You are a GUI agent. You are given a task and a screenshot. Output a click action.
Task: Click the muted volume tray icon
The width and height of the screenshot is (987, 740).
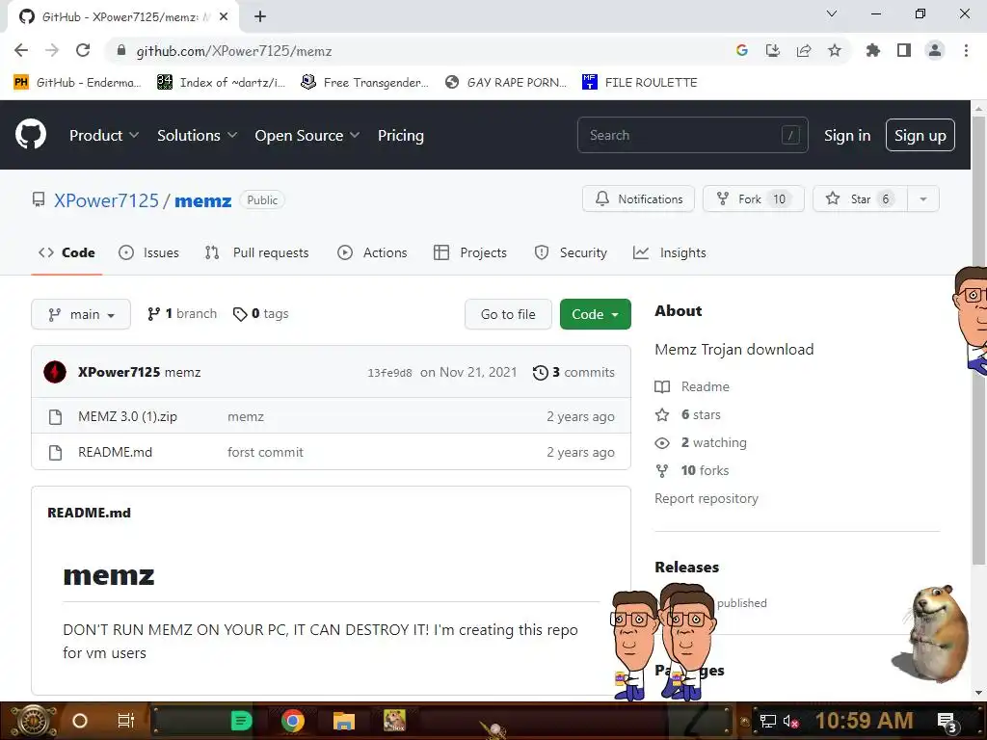tap(790, 721)
